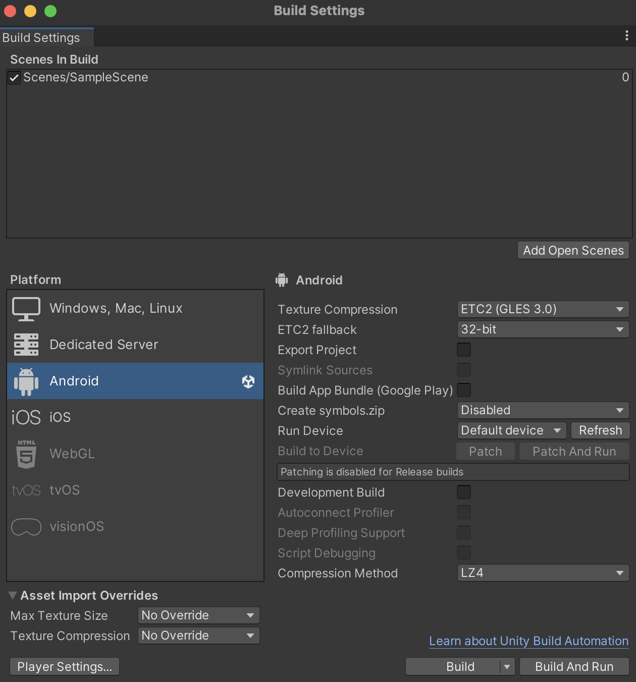636x682 pixels.
Task: Open the three-dot window options menu
Action: pyautogui.click(x=626, y=35)
